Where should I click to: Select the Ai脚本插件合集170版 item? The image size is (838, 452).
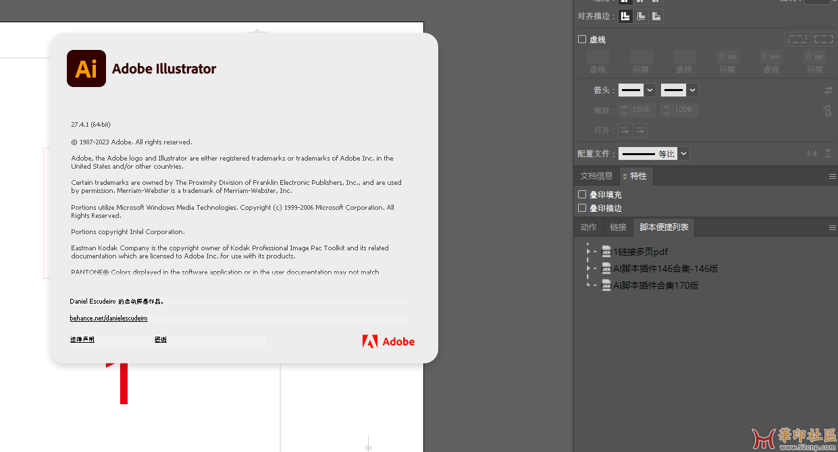(x=650, y=285)
